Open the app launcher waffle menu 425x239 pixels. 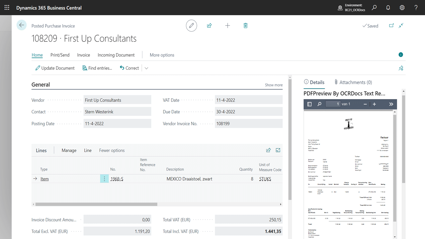[x=7, y=8]
